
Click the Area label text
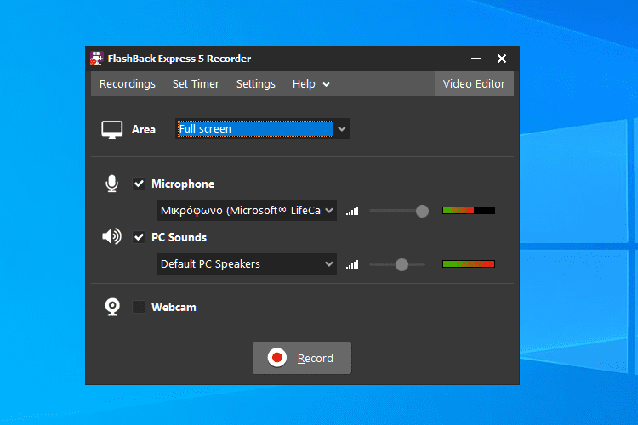[144, 129]
